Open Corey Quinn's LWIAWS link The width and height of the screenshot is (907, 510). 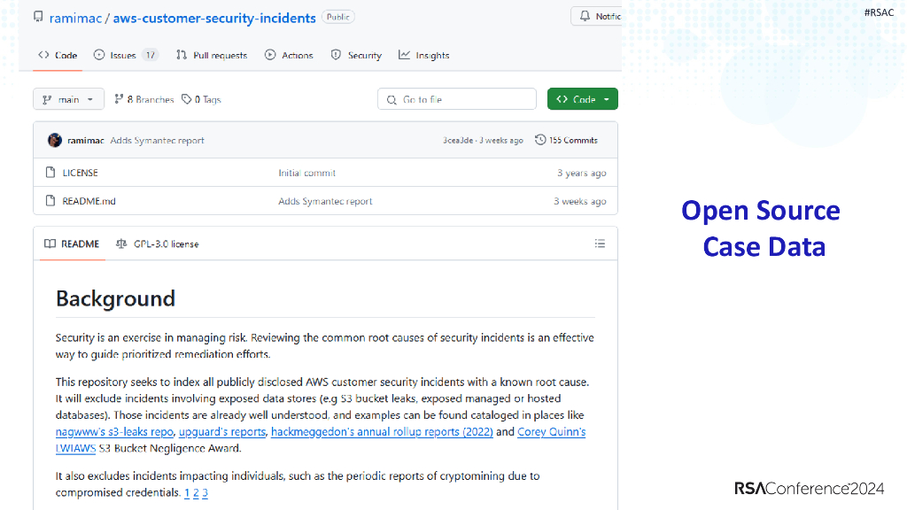[551, 432]
